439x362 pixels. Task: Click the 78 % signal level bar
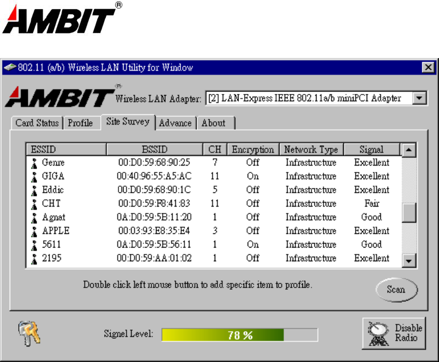[240, 335]
